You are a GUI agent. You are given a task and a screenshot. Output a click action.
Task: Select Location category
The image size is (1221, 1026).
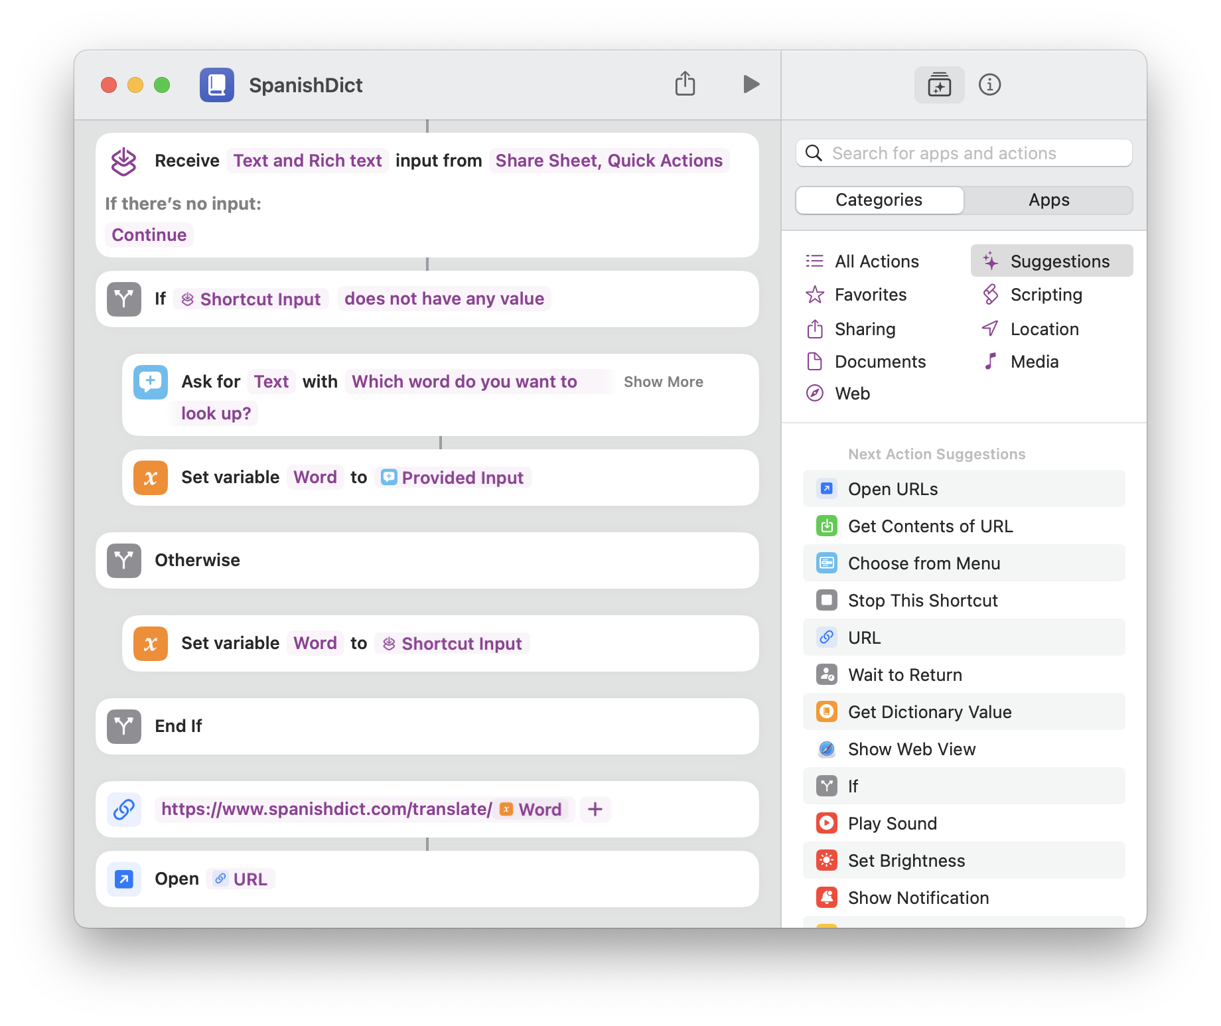click(x=1031, y=329)
